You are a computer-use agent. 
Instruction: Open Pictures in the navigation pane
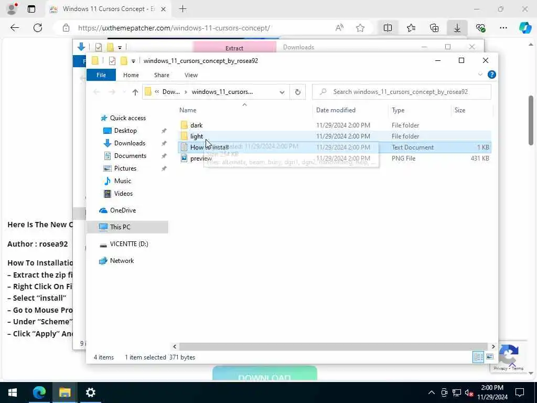tap(125, 168)
